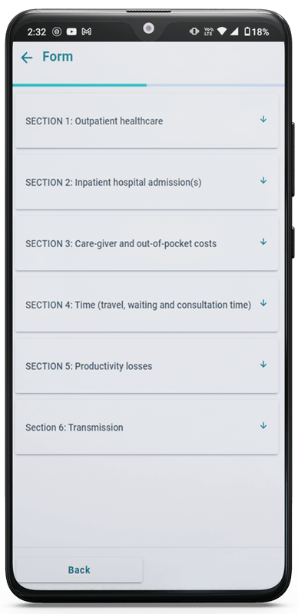Expand Section 2 Inpatient hospital admission arrow
The width and height of the screenshot is (298, 614).
263,180
